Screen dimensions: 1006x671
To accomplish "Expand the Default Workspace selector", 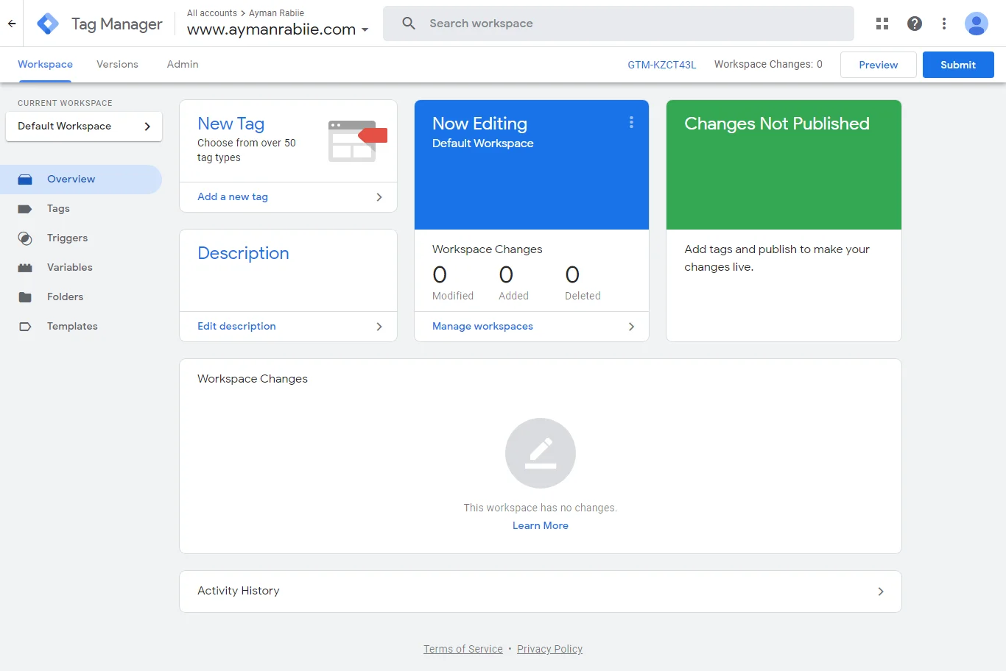I will (x=84, y=127).
